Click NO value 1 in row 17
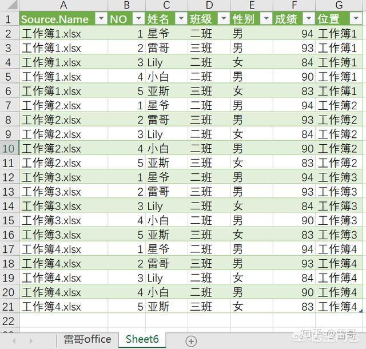This screenshot has width=366, height=349. [140, 249]
